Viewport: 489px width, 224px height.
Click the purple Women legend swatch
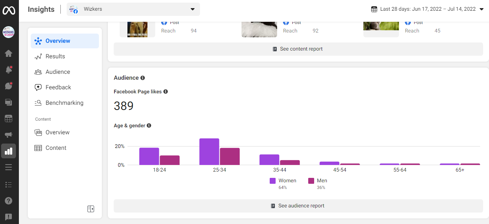click(x=273, y=181)
